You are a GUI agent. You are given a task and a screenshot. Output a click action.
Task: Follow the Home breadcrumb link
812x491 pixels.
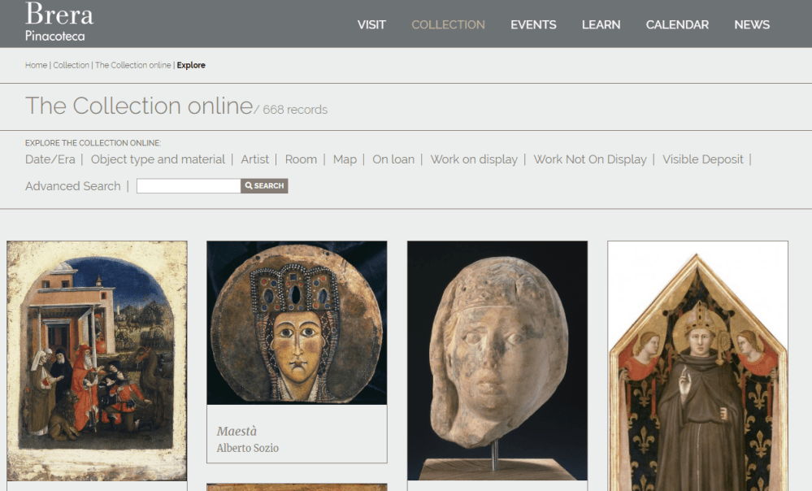(x=36, y=65)
